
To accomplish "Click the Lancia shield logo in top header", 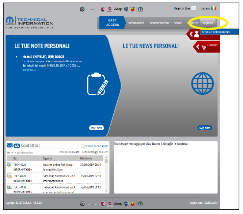I will click(x=126, y=9).
